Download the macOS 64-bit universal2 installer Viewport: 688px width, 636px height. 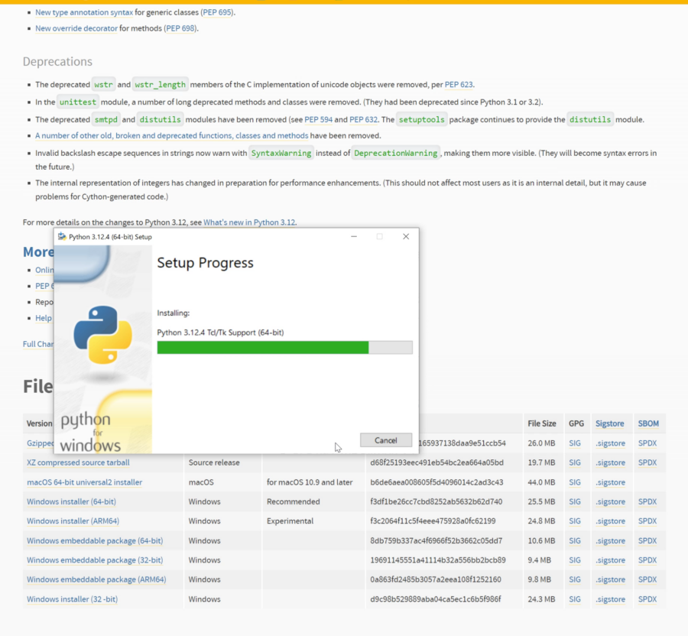pyautogui.click(x=85, y=482)
